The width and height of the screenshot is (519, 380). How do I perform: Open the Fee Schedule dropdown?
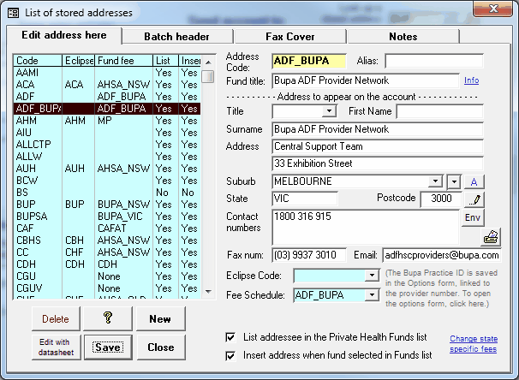(372, 294)
